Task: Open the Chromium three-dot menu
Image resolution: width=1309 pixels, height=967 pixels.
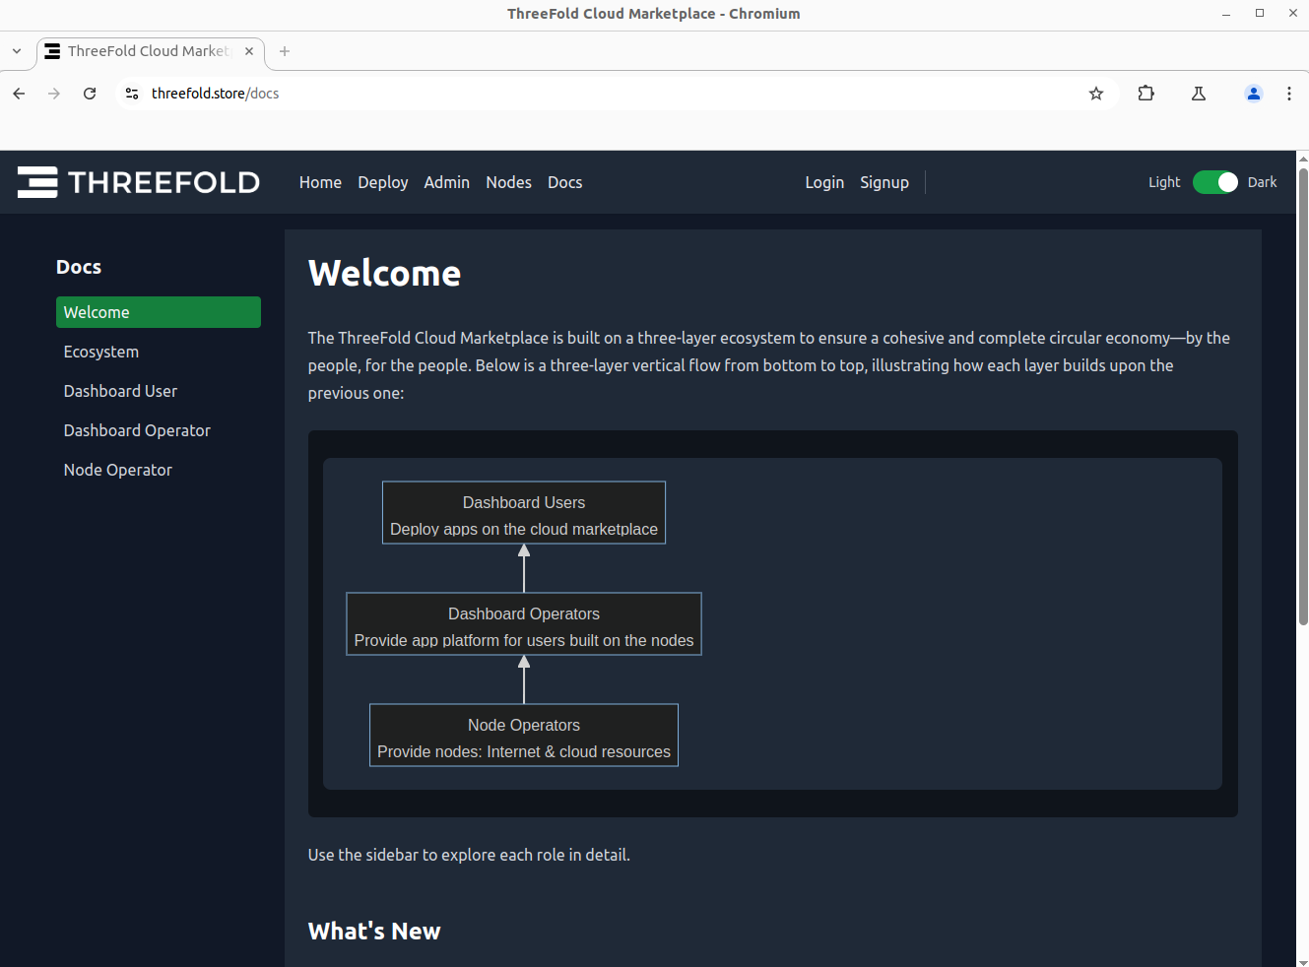Action: (1289, 94)
